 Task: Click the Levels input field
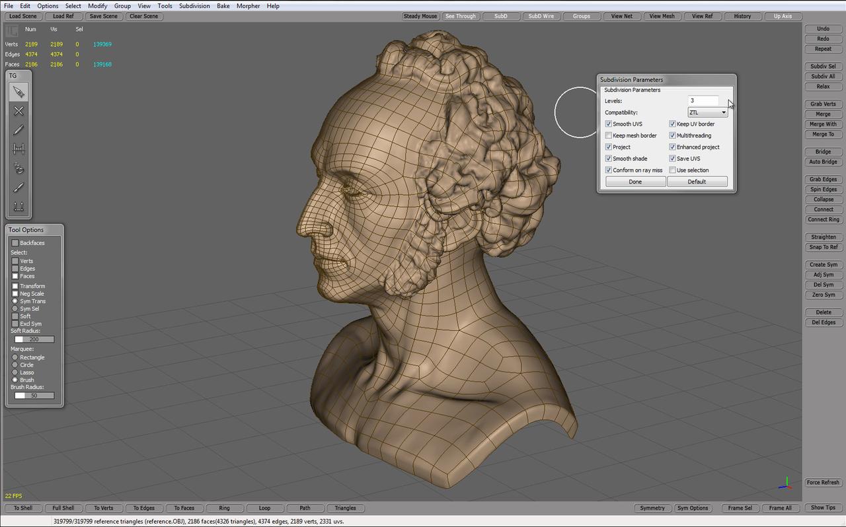[703, 100]
